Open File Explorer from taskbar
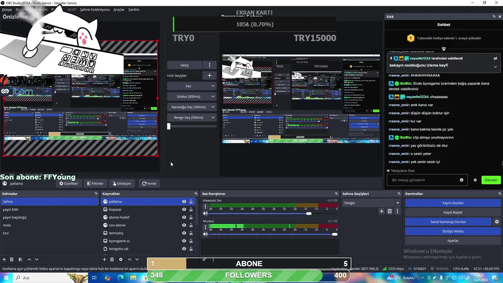This screenshot has height=283, width=503. tap(133, 278)
